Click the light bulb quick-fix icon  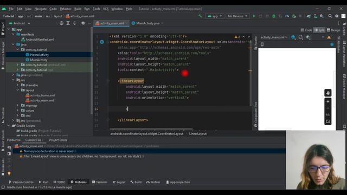9,173
